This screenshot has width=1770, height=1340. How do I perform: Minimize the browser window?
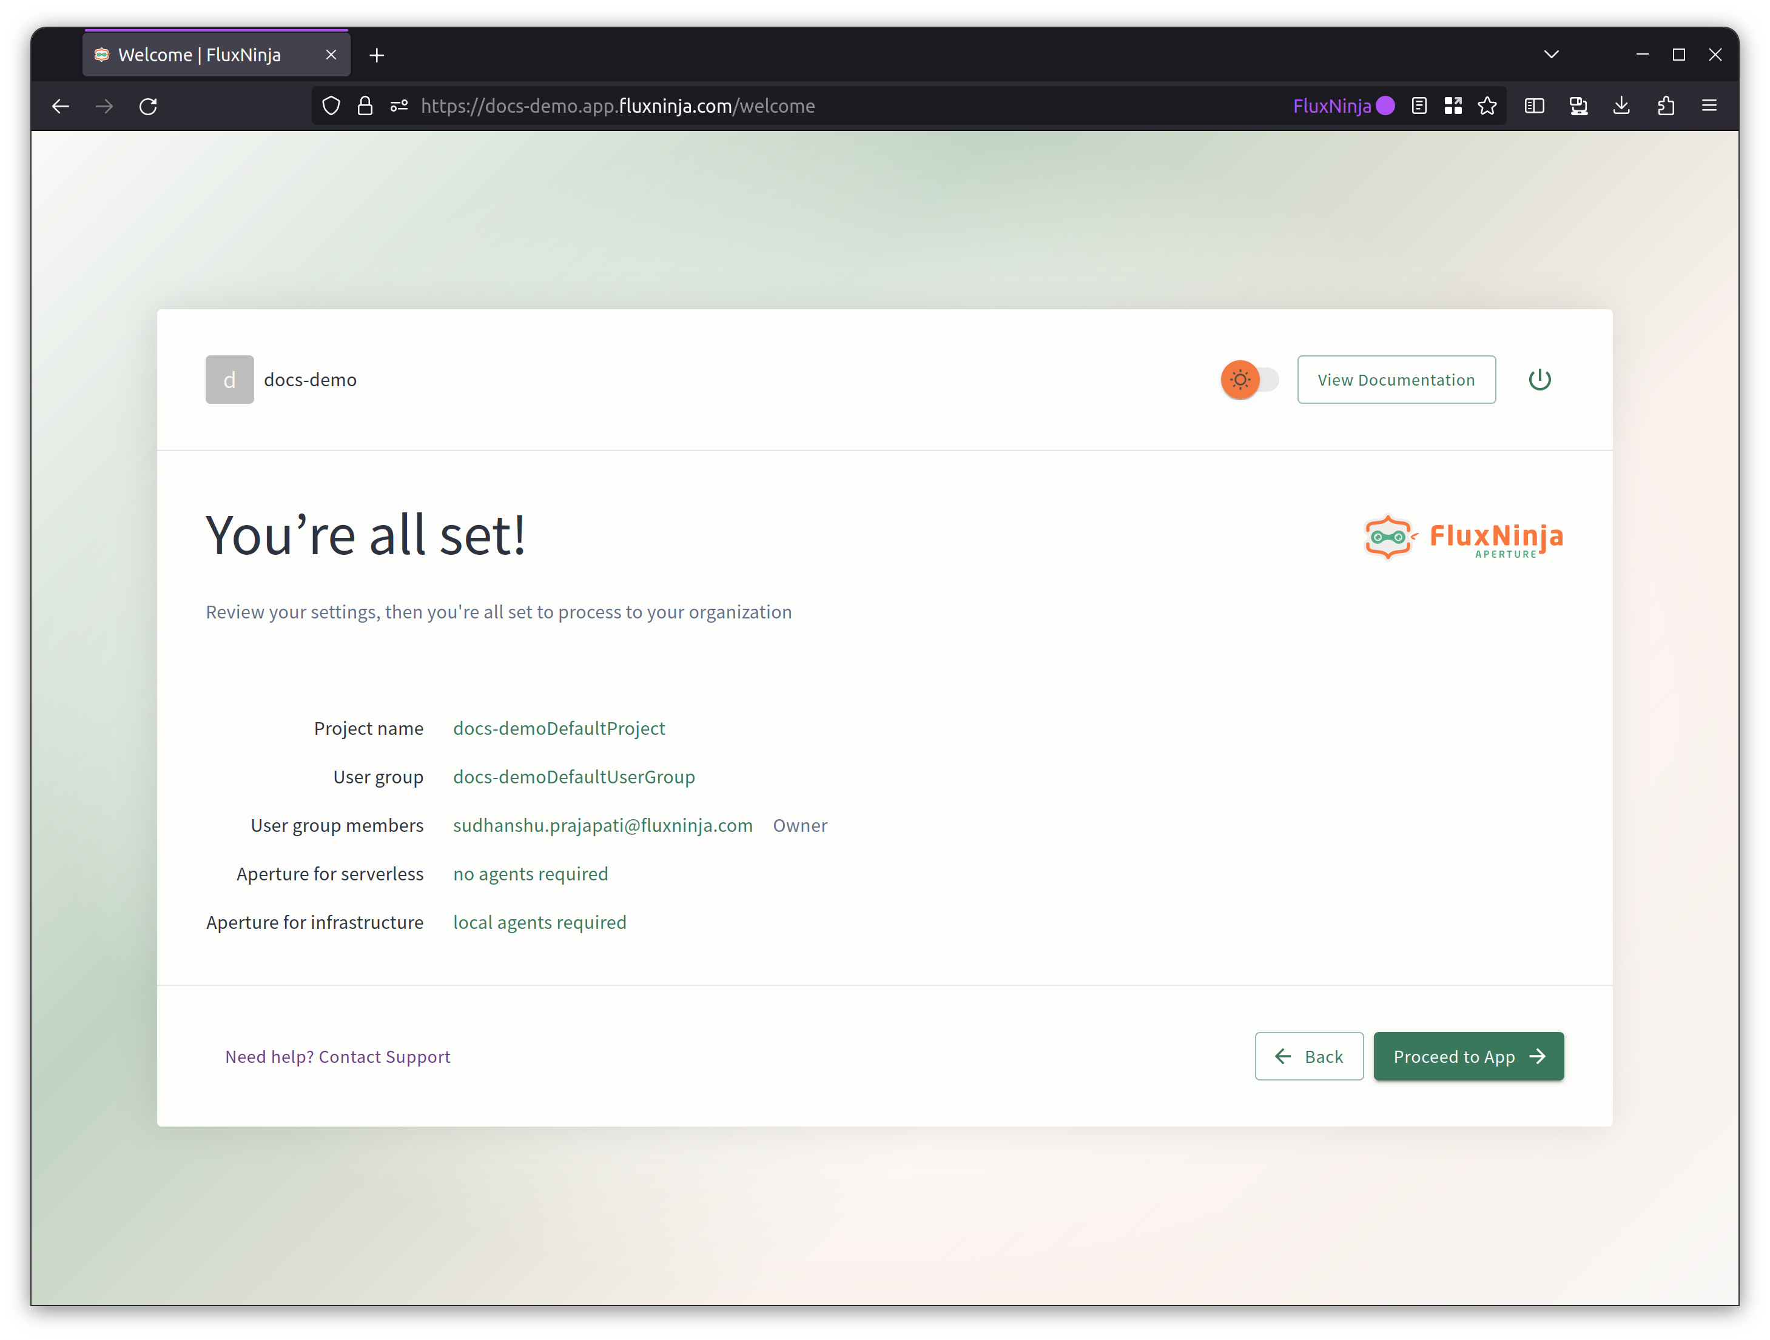click(1643, 55)
